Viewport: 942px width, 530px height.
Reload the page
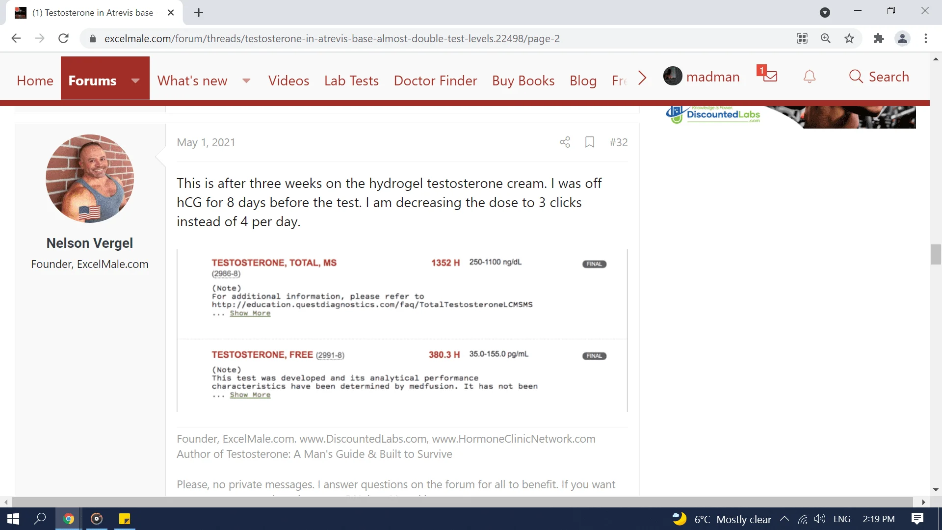pyautogui.click(x=63, y=38)
